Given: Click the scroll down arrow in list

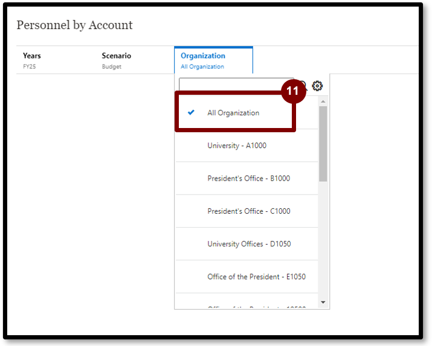Looking at the screenshot, I should click(323, 302).
